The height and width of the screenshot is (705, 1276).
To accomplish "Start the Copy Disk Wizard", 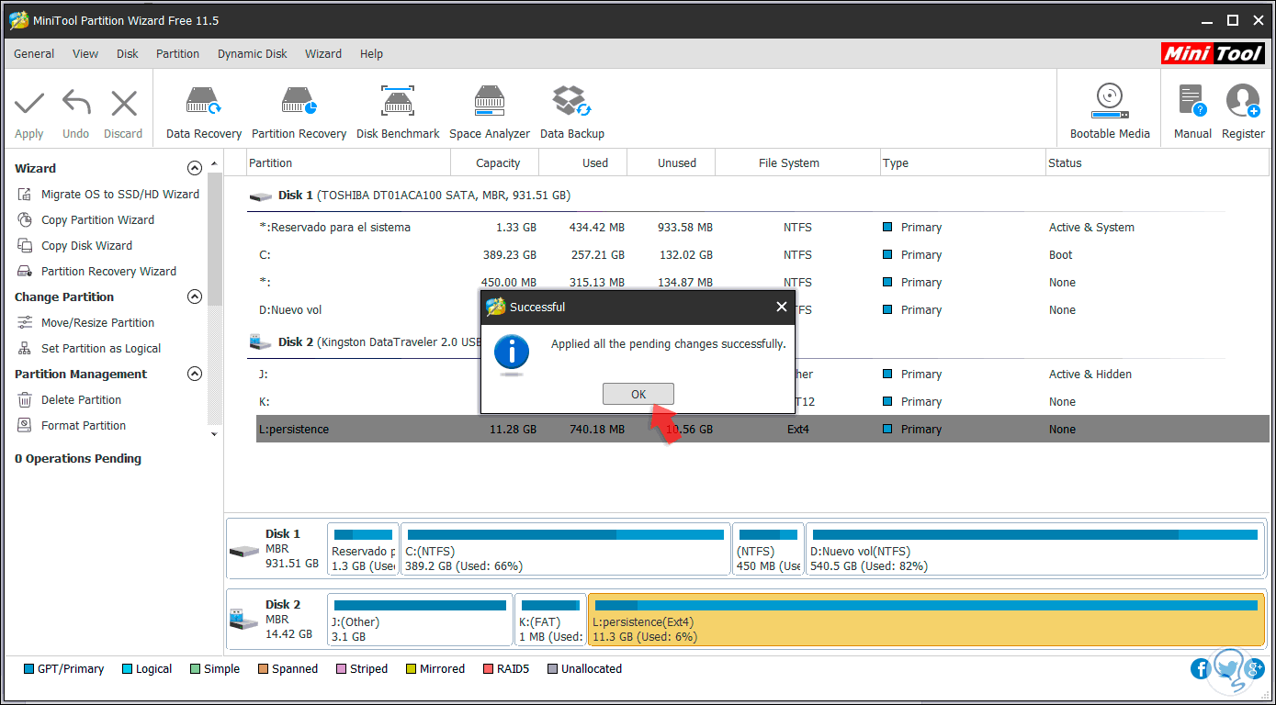I will (x=86, y=246).
